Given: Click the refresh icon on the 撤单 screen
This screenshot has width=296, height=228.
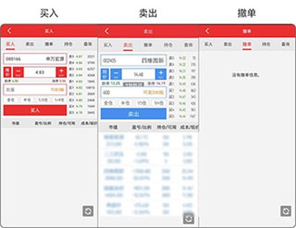Looking at the screenshot, I should tap(286, 211).
